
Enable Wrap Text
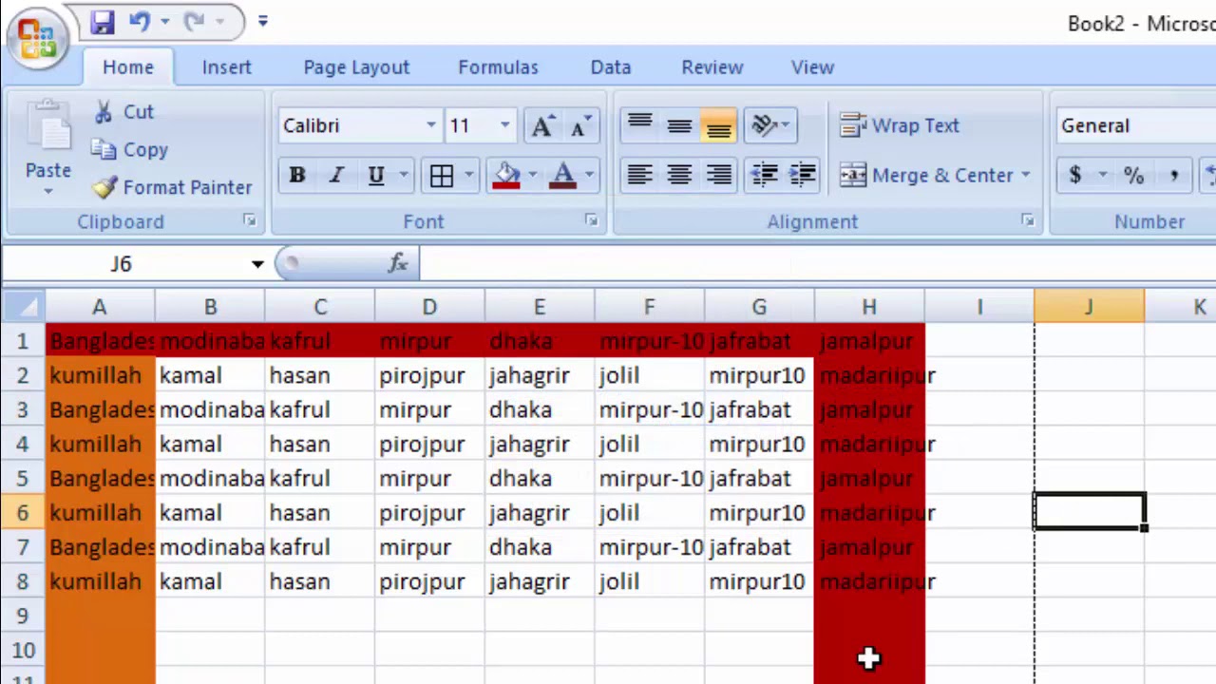(900, 125)
